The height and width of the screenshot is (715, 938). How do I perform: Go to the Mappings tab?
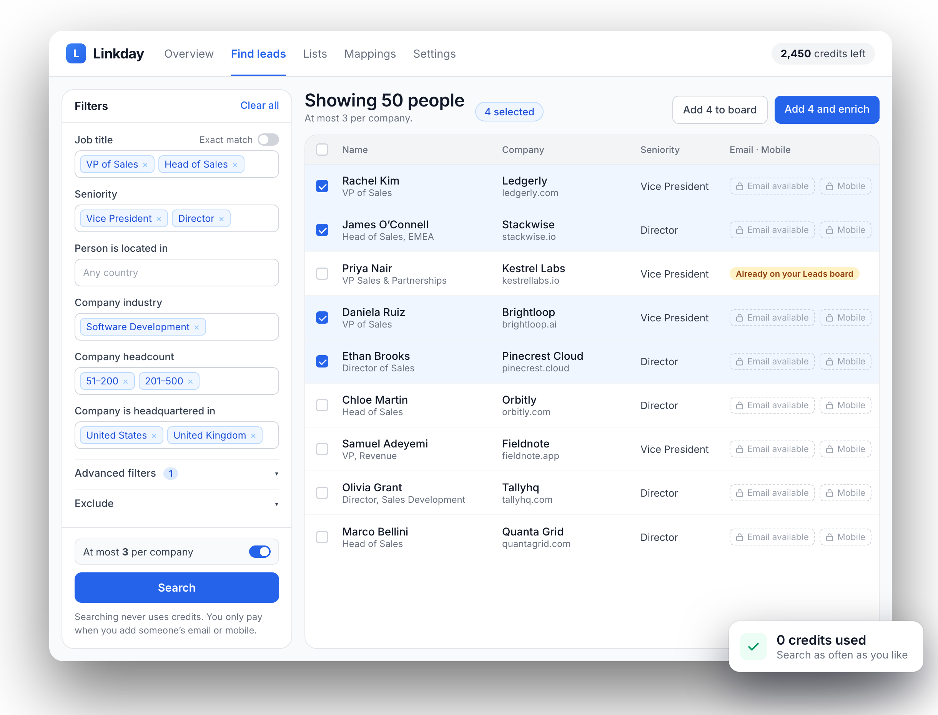[x=370, y=54]
